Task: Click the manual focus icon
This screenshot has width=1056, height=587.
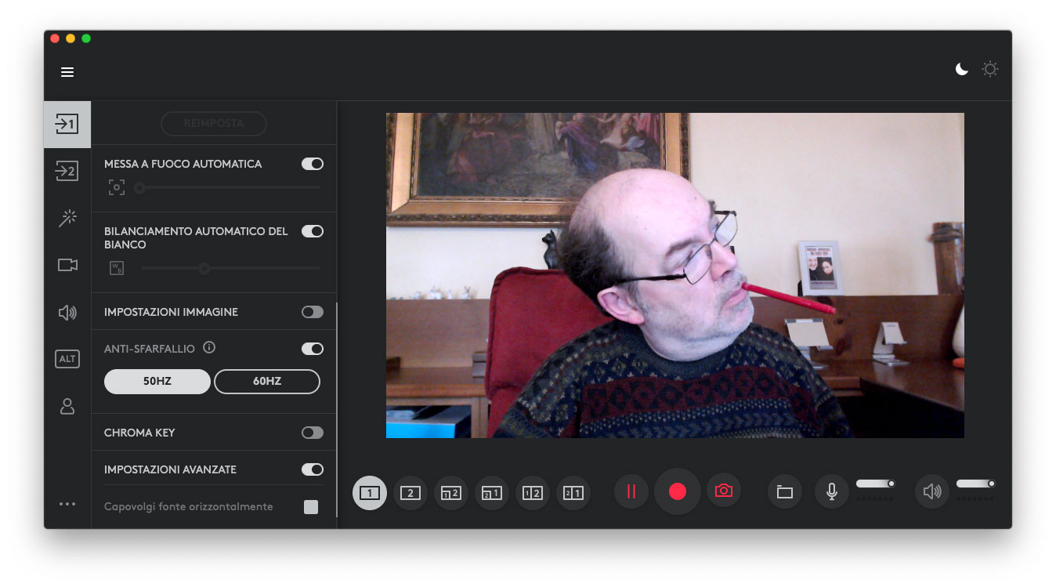Action: (117, 187)
